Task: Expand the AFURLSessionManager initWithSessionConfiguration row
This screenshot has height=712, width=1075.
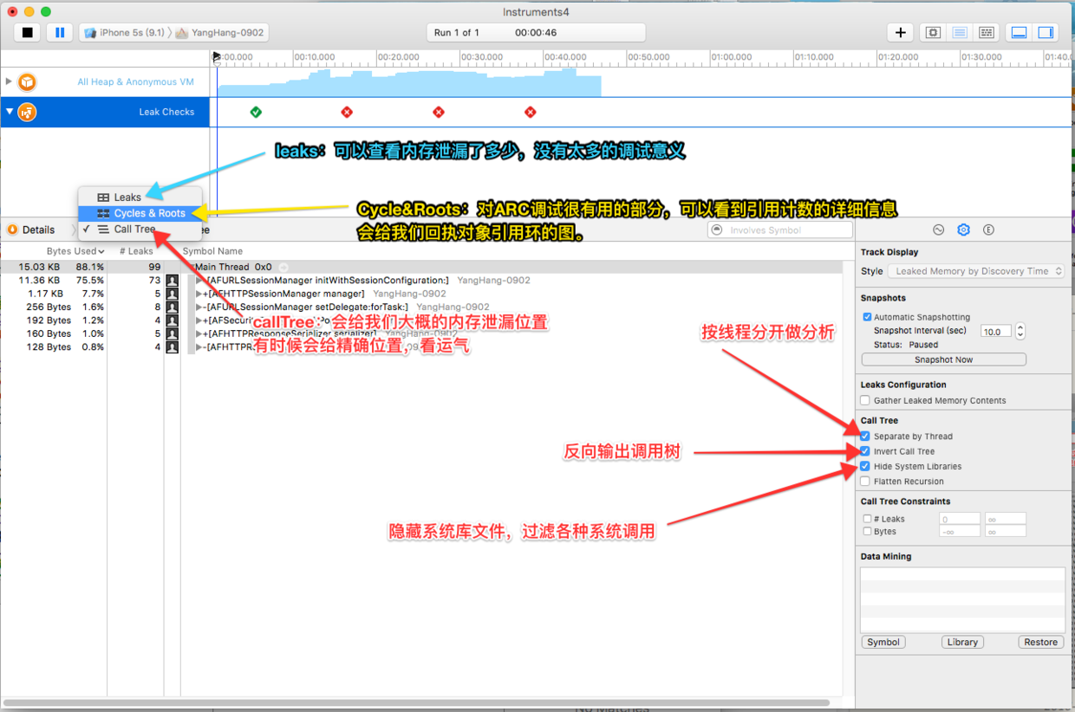Action: point(200,281)
